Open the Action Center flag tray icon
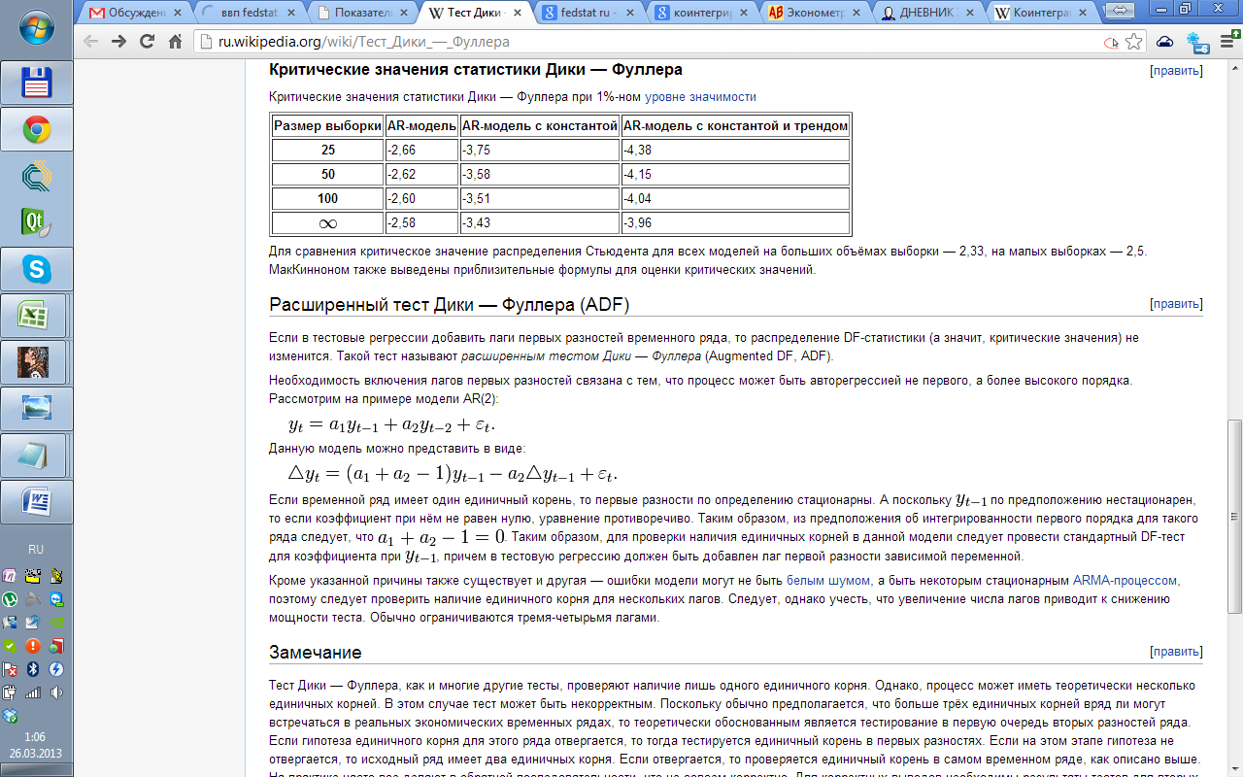 tap(12, 669)
